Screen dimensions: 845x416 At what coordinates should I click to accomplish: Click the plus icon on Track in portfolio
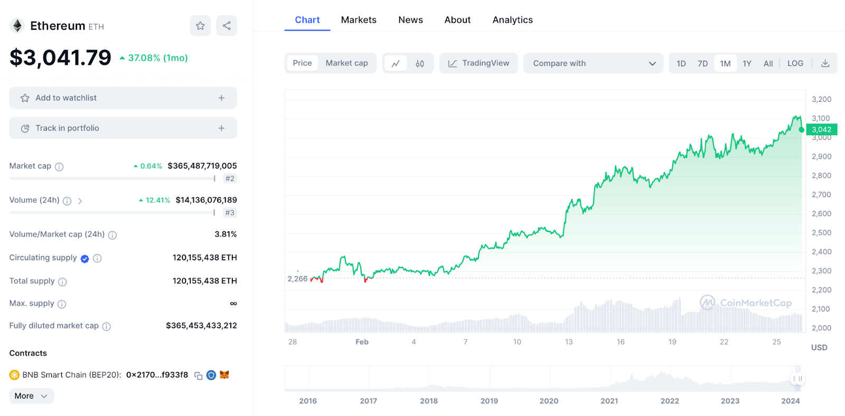click(221, 128)
